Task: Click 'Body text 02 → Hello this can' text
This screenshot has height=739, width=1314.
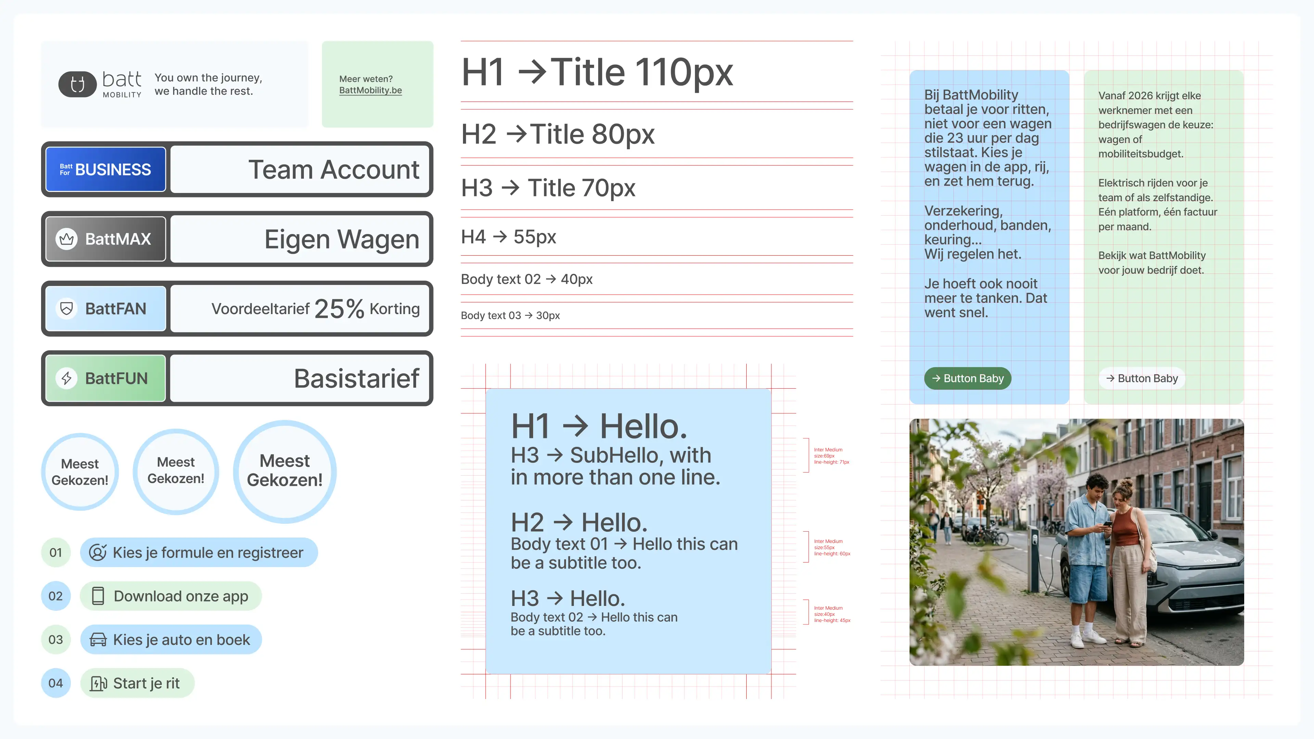Action: (594, 617)
